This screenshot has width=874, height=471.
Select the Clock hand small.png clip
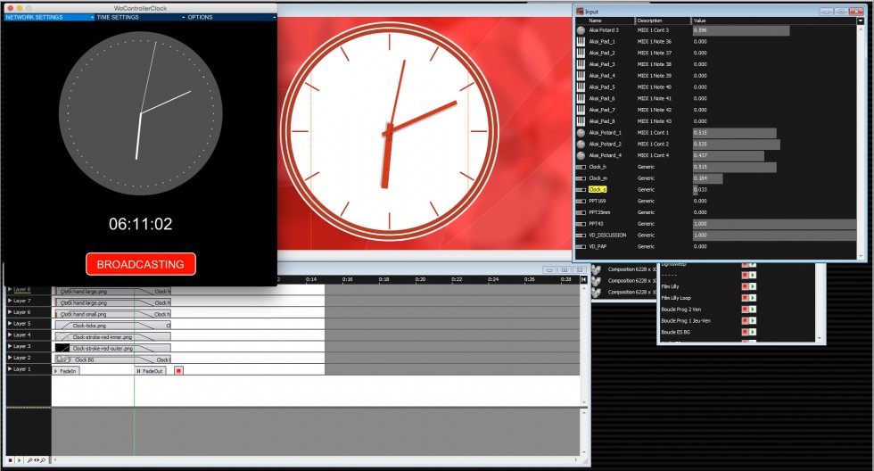pyautogui.click(x=112, y=314)
